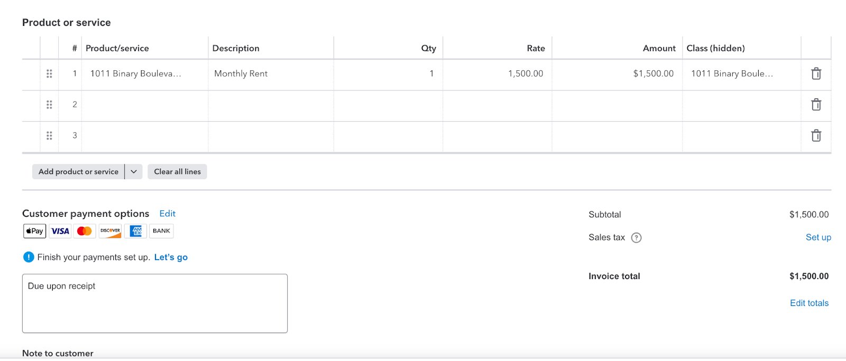Click the Visa card icon
This screenshot has width=846, height=361.
point(60,231)
